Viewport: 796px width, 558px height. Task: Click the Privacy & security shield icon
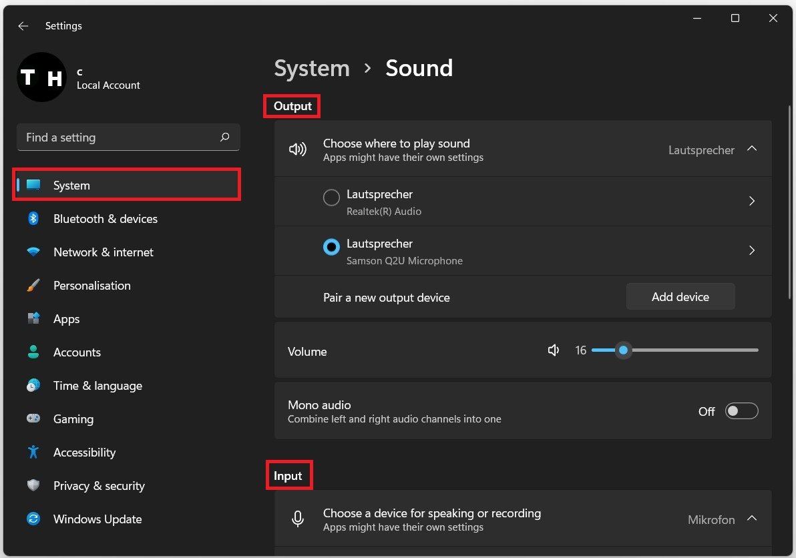[33, 486]
